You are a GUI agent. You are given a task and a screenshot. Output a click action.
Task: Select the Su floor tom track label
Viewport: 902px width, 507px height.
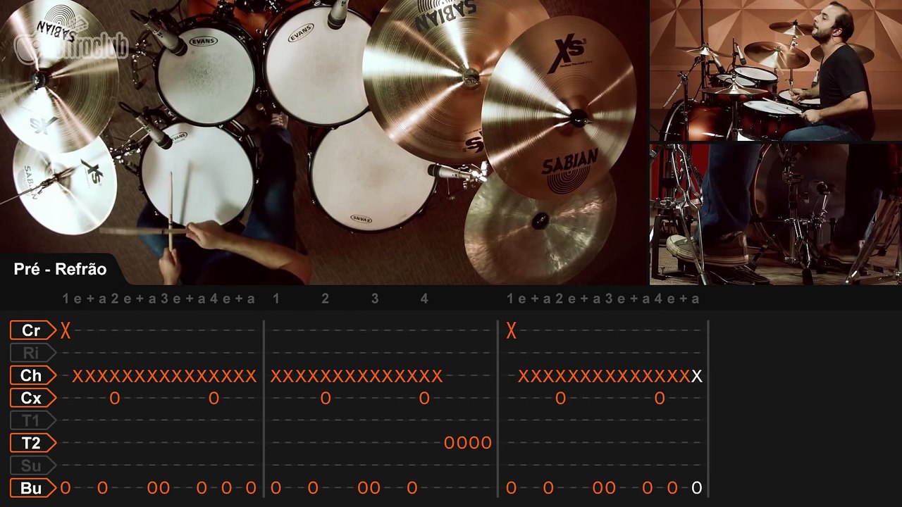tap(32, 465)
